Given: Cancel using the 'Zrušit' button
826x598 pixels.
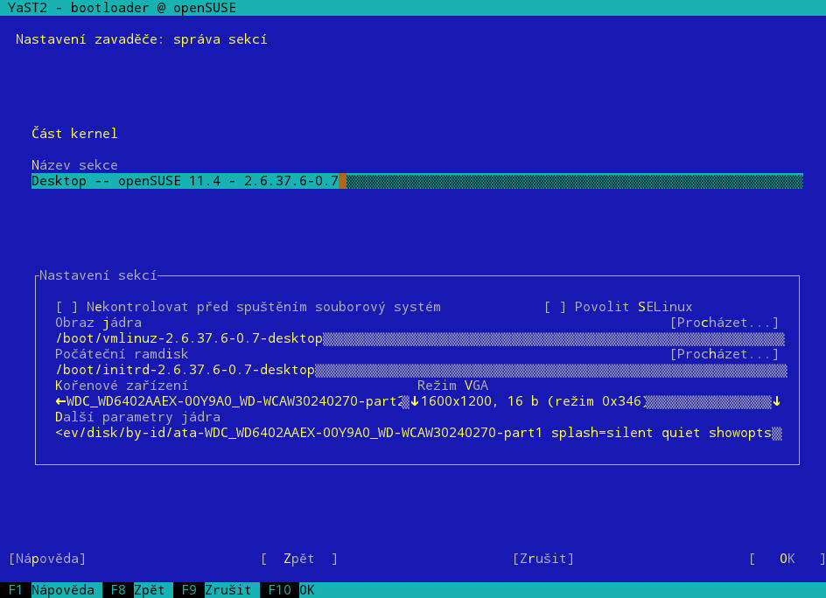Looking at the screenshot, I should [x=543, y=559].
